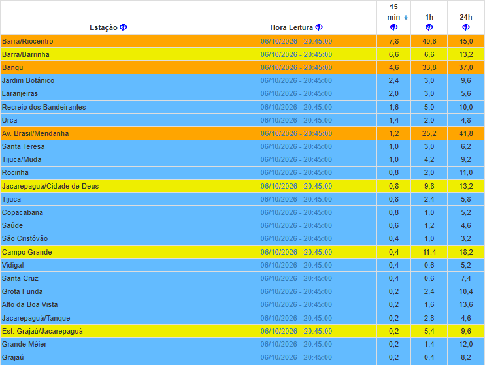485x365 pixels.
Task: Click the 7,4 value for Santa Cruz
Action: [466, 278]
